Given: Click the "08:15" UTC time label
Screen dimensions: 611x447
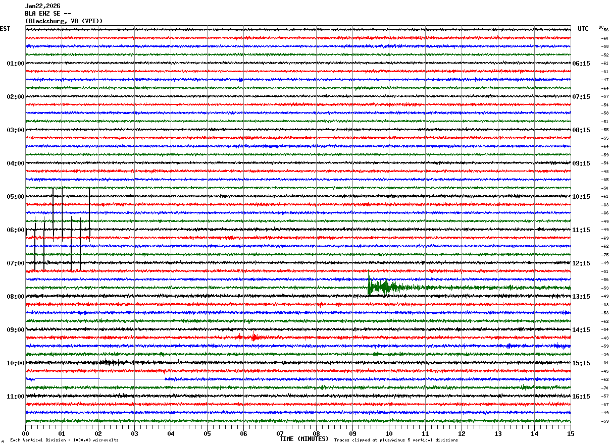Looking at the screenshot, I should 581,130.
